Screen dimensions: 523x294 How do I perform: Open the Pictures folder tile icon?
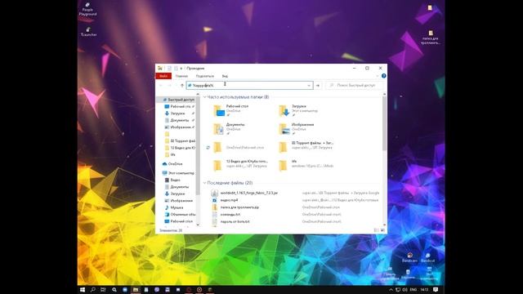[x=284, y=129]
